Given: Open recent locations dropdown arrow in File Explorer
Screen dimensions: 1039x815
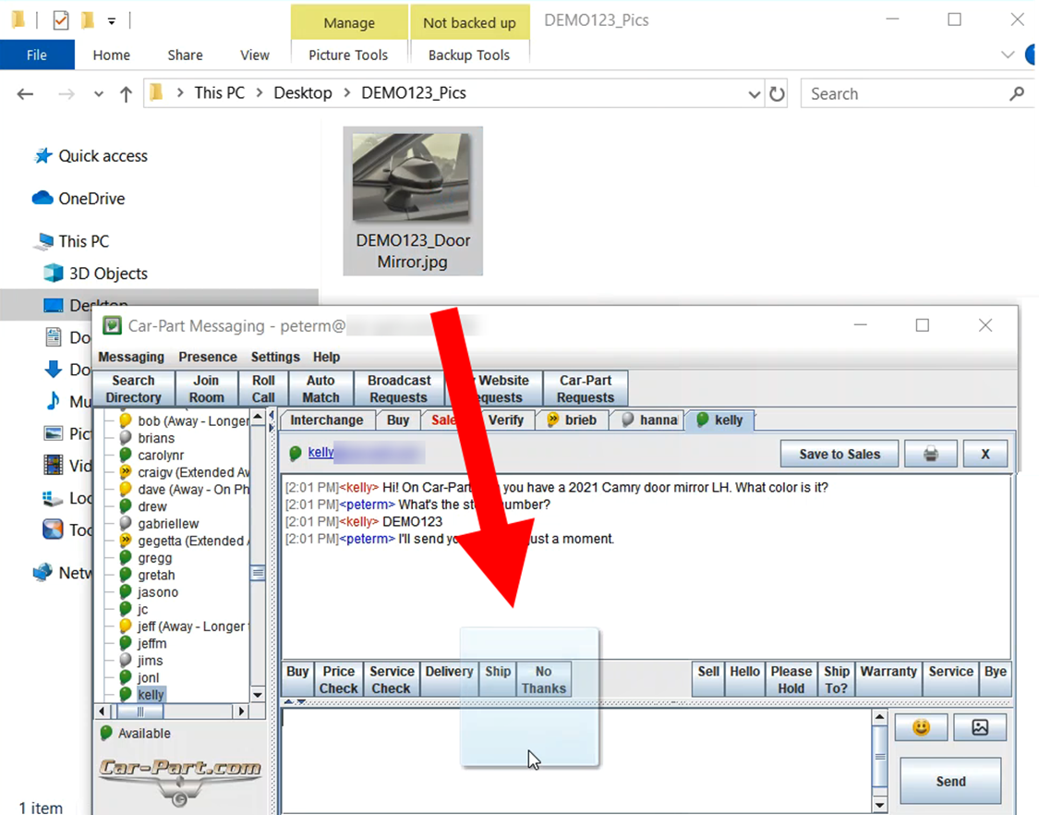Looking at the screenshot, I should (99, 94).
